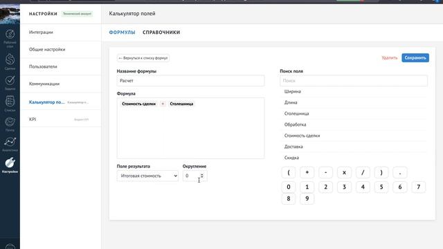Add Стоимость сделки field from the list
Screen dimensions: 443x249
354,136
